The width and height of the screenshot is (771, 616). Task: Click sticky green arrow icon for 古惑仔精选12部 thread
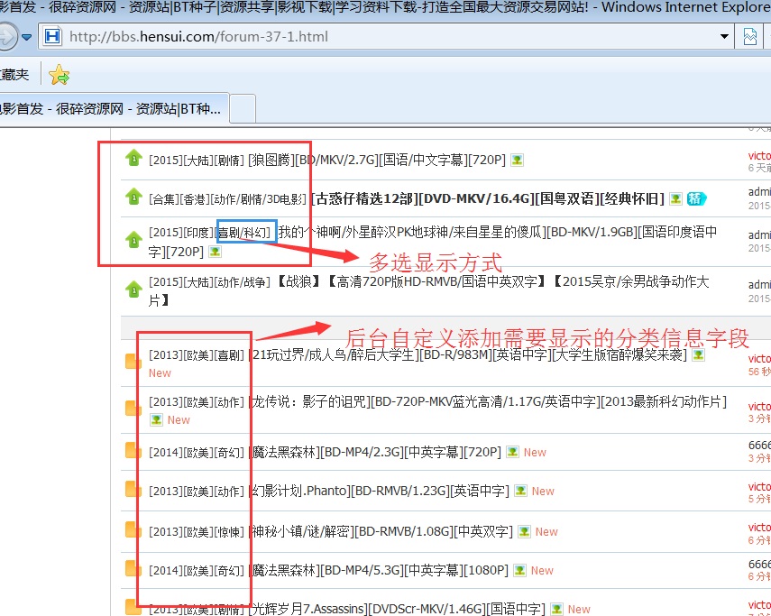[133, 197]
